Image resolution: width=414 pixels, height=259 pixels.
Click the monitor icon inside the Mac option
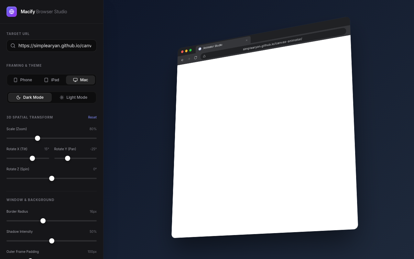[x=75, y=80]
